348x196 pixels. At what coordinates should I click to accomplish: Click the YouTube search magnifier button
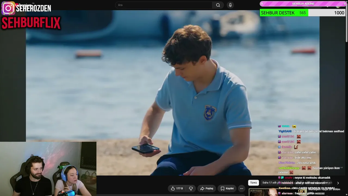tap(218, 5)
